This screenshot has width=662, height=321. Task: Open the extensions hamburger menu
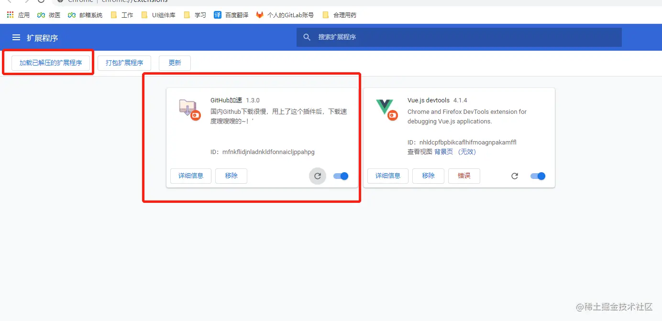click(x=16, y=38)
